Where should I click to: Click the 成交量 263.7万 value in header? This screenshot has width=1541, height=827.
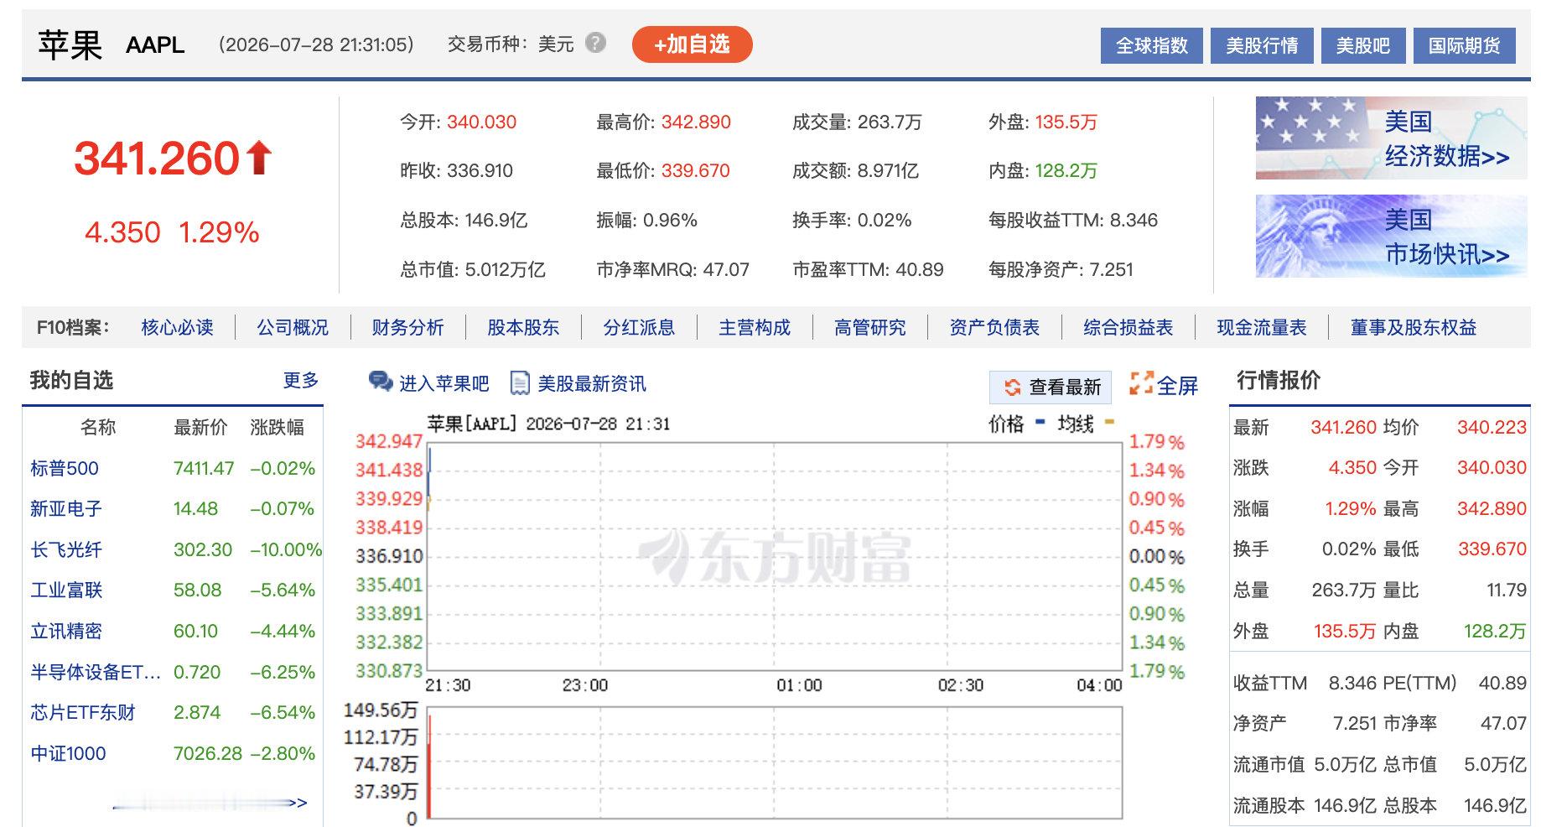pyautogui.click(x=890, y=122)
